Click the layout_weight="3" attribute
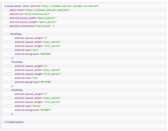This screenshot has width=168, height=131. (x=31, y=94)
